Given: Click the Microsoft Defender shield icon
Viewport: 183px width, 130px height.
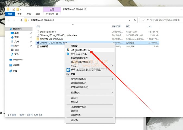Looking at the screenshot, I should [68, 70].
